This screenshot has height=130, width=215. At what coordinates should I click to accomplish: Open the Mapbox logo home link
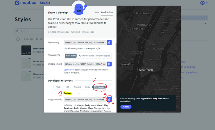pyautogui.click(x=25, y=3)
